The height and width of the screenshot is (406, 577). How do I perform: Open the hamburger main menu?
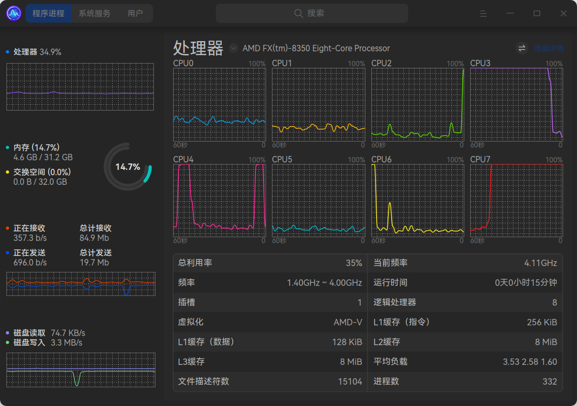(484, 13)
